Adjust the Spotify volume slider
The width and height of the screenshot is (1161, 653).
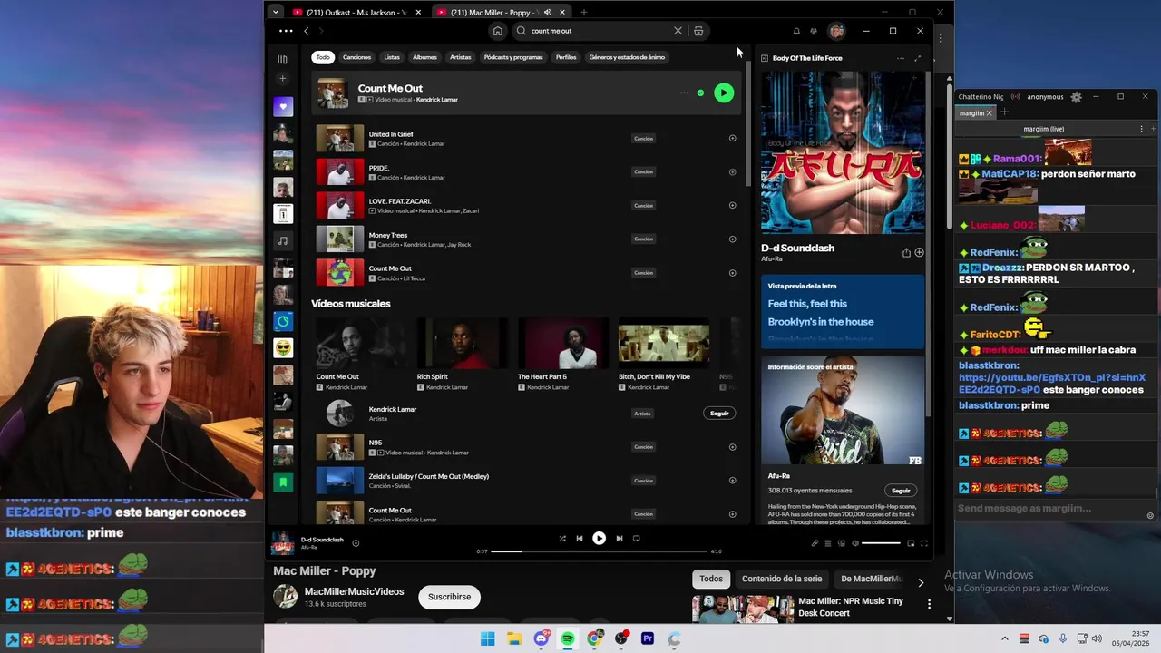[x=881, y=543]
